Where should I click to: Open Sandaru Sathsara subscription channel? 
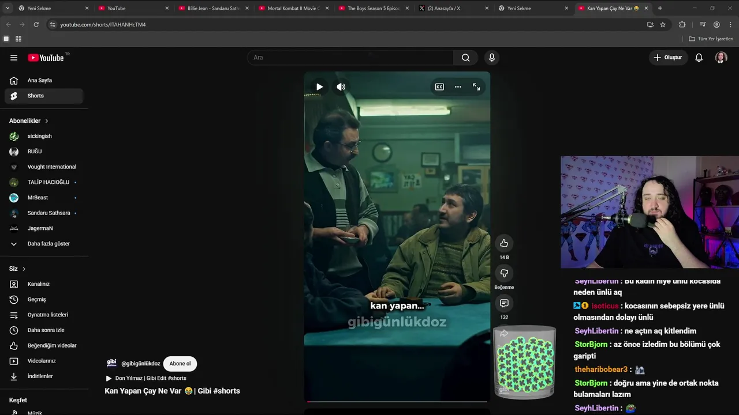pyautogui.click(x=44, y=213)
